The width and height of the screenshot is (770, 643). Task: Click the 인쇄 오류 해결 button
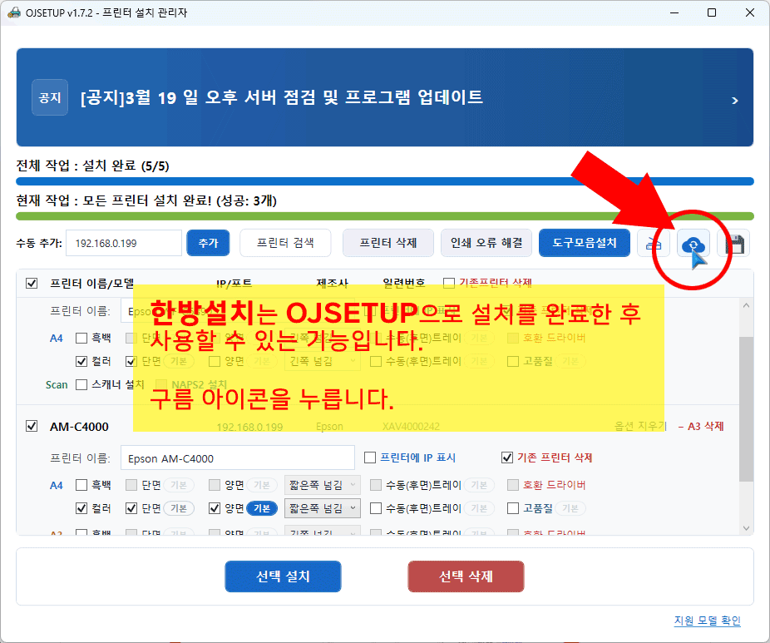tap(486, 243)
